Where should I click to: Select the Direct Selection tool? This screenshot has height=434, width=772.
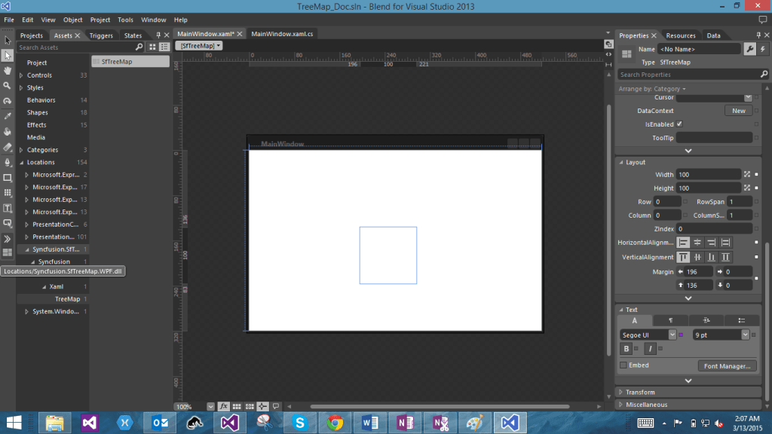pyautogui.click(x=8, y=56)
